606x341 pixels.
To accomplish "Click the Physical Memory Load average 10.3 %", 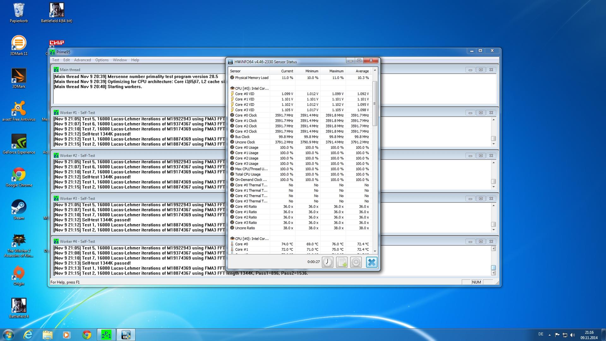I will [x=363, y=78].
